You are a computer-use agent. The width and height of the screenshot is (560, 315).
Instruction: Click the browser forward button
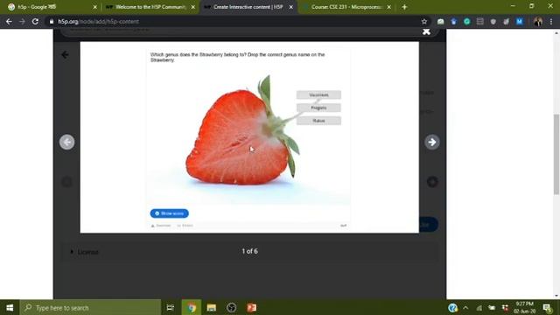(x=22, y=21)
